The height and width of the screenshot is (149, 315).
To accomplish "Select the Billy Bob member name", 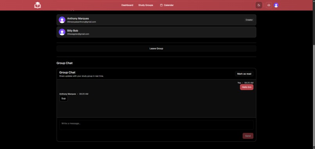I will coord(73,31).
